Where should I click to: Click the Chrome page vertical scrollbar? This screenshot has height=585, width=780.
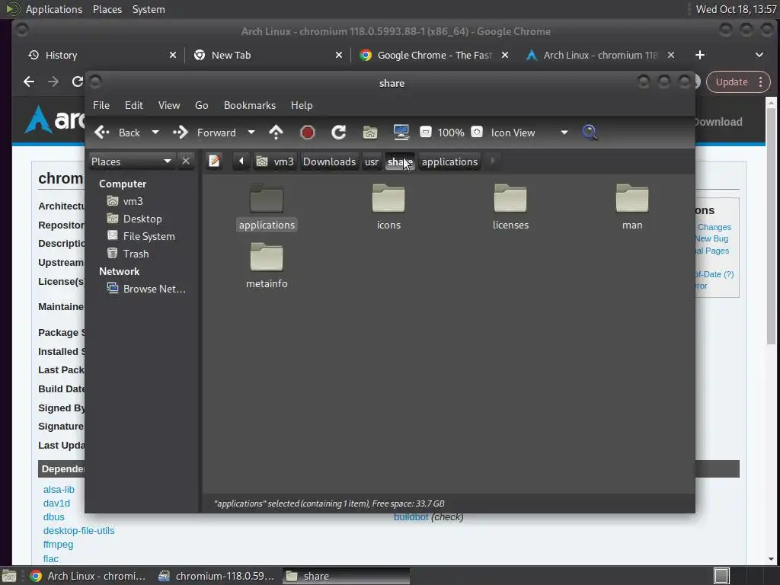771,226
